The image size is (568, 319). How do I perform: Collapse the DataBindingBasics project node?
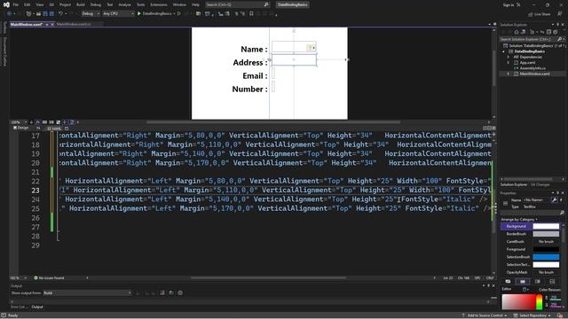(503, 51)
